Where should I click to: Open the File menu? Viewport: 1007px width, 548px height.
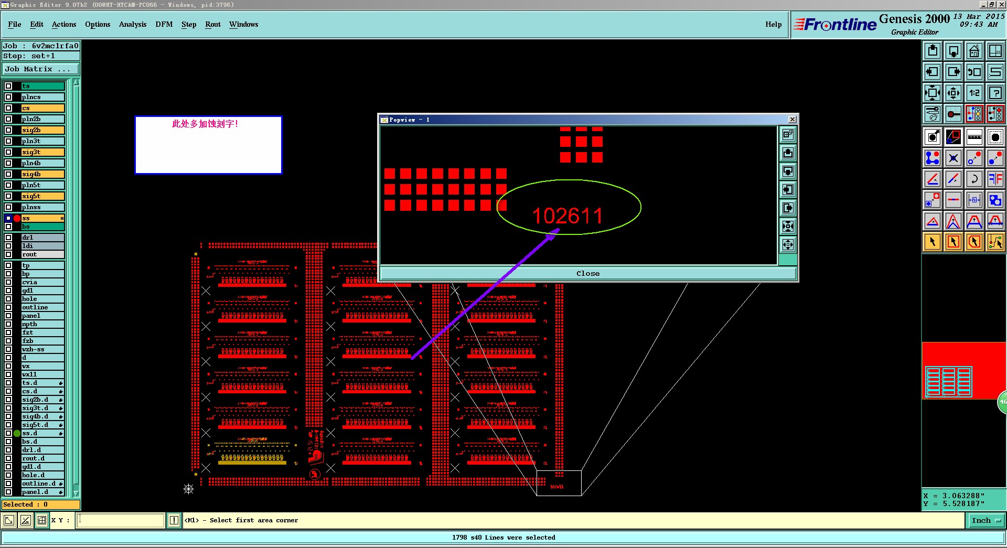point(15,24)
